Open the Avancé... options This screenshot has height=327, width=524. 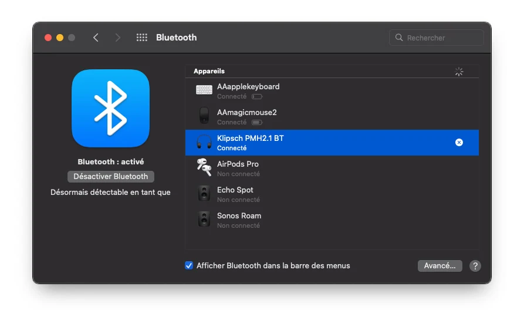[440, 266]
